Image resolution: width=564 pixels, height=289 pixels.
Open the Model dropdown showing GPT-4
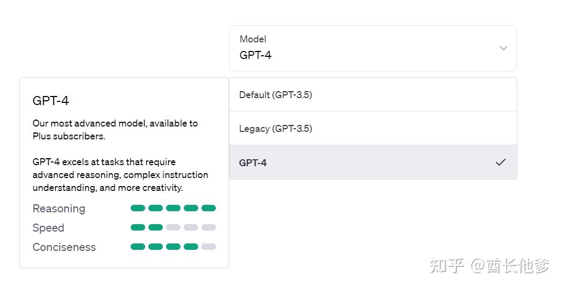tap(372, 48)
